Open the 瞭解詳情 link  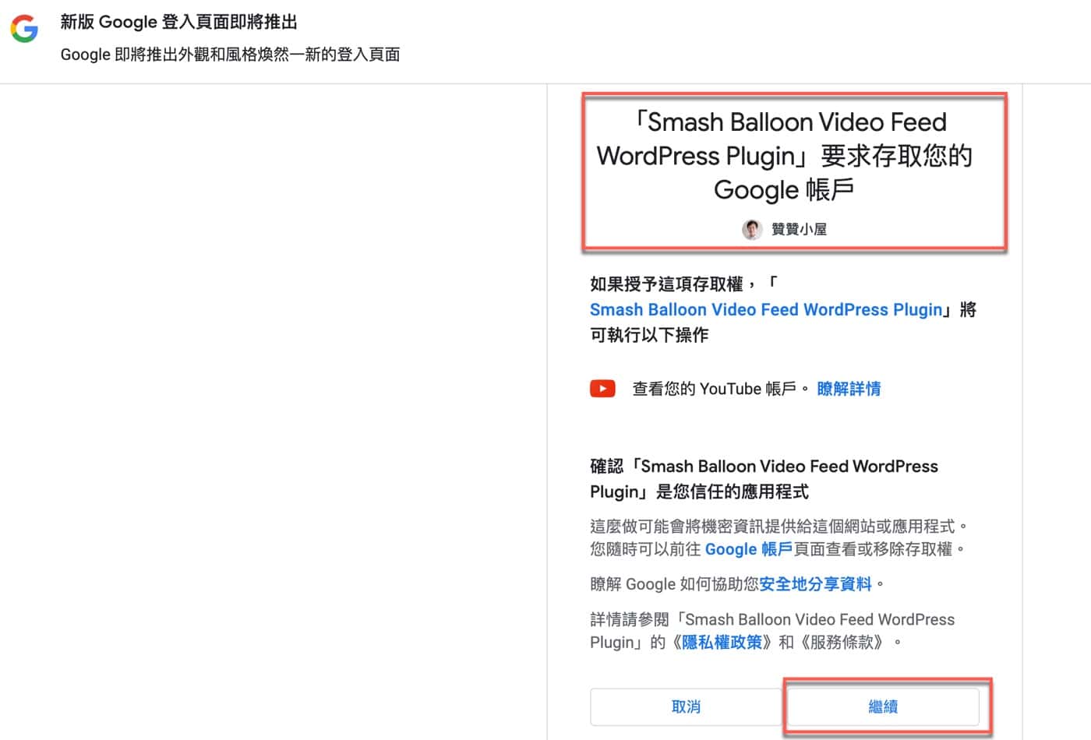tap(849, 389)
